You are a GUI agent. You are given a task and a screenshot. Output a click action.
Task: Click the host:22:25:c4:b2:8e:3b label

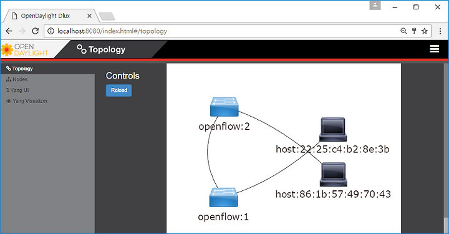tap(332, 149)
